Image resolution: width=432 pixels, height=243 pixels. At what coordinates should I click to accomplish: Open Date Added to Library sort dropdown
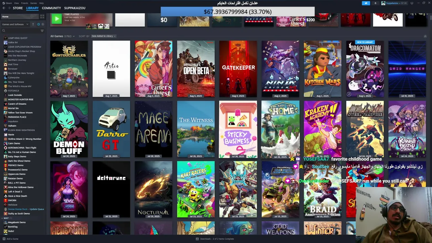tap(103, 36)
